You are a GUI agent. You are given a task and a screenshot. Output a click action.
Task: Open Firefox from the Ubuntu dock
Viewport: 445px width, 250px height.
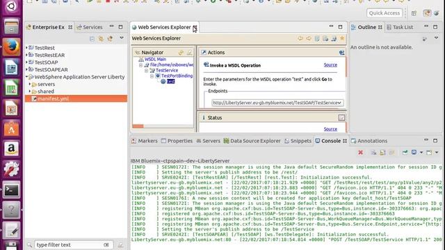11,47
